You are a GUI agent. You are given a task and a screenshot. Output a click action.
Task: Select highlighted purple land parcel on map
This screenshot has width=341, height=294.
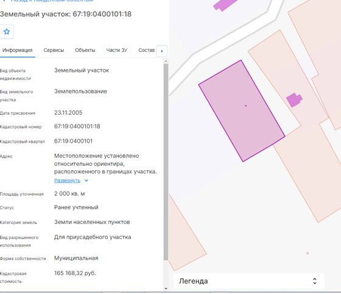pos(242,111)
